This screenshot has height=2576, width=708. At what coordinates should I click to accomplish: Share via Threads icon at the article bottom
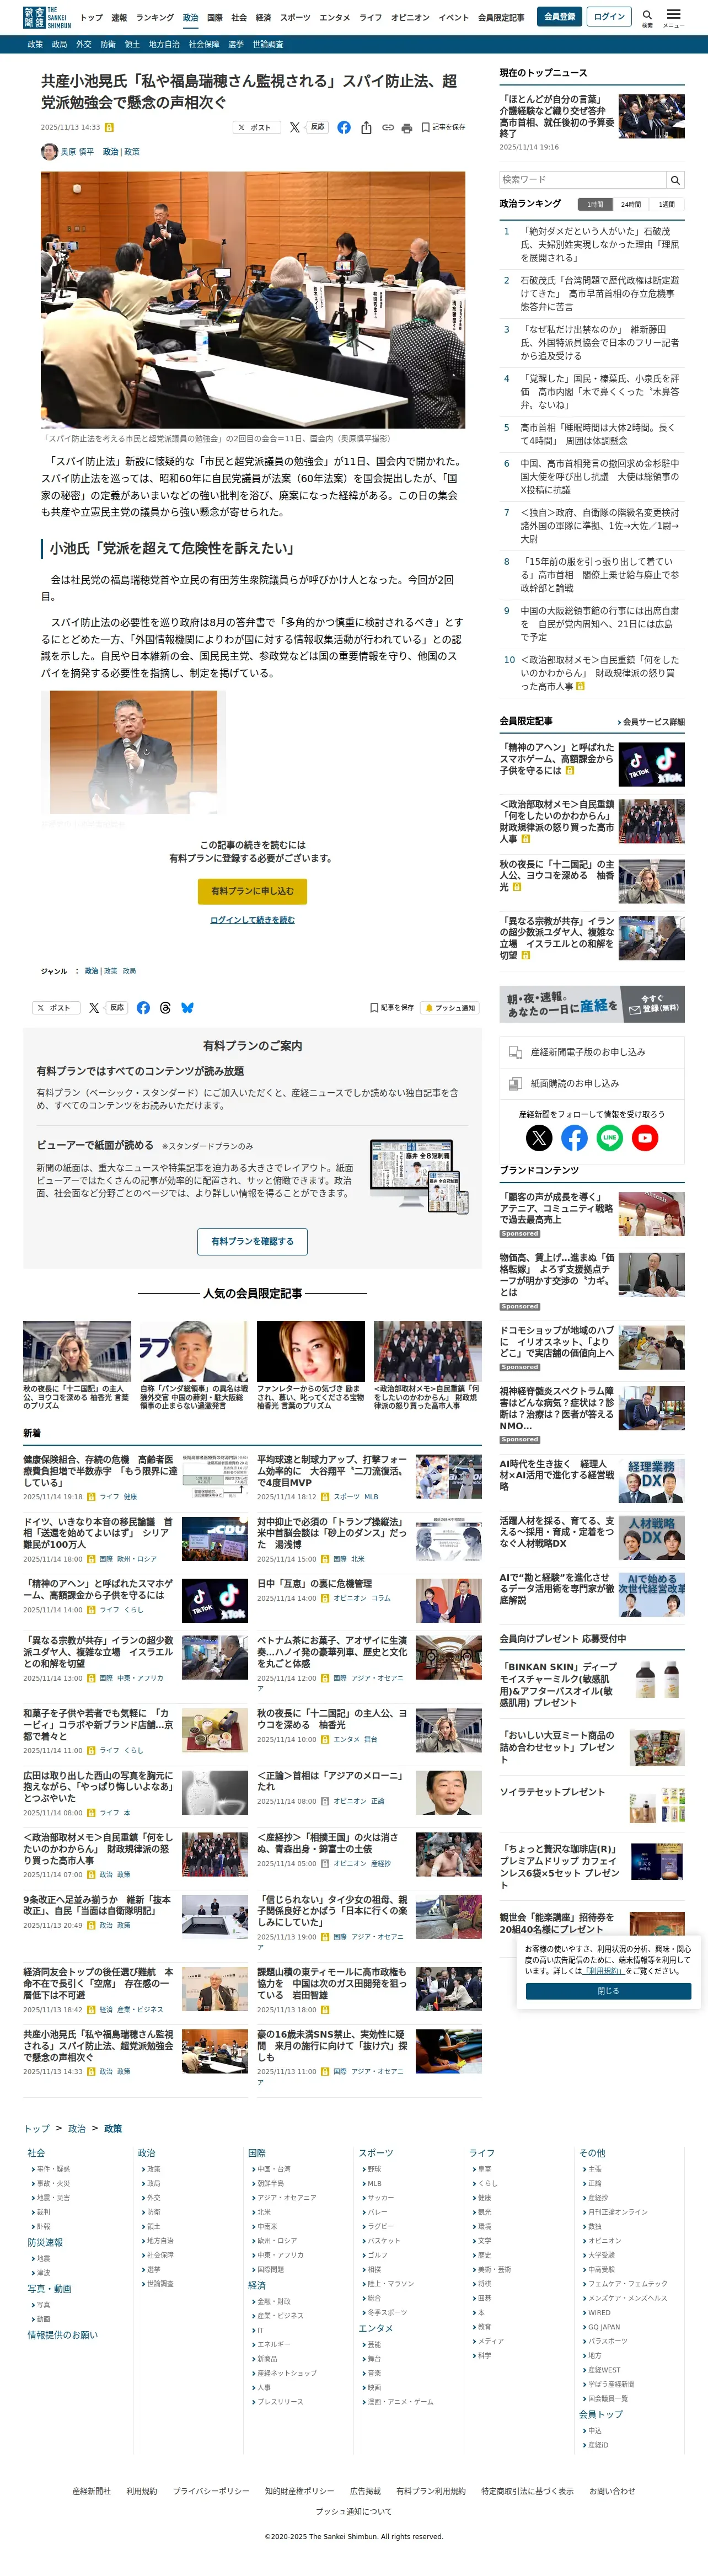pos(165,1007)
